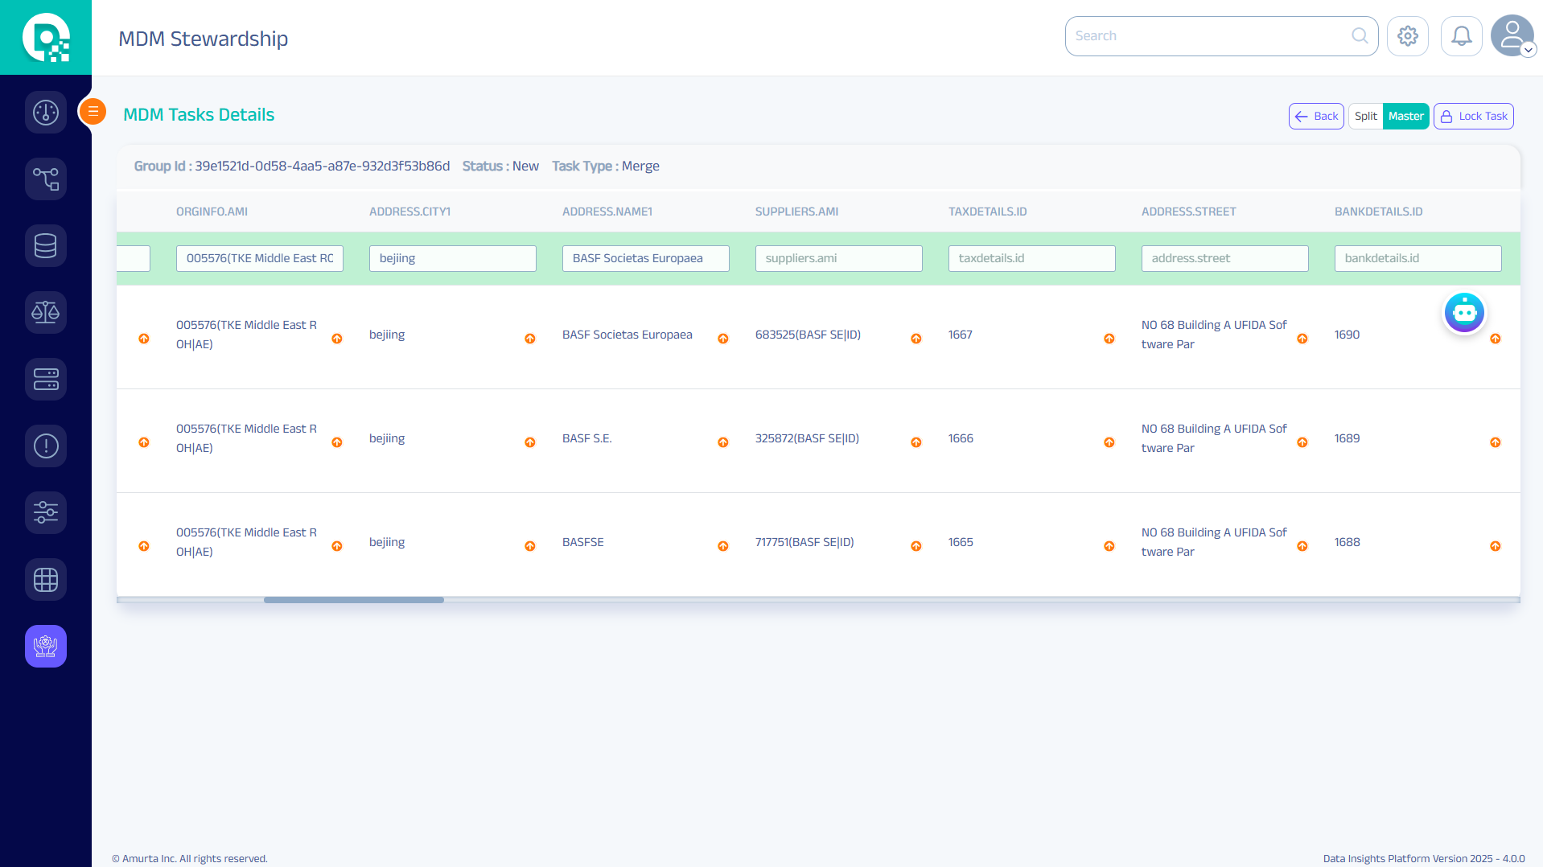This screenshot has height=867, width=1543.
Task: Open the settings gear in header
Action: pos(1407,36)
